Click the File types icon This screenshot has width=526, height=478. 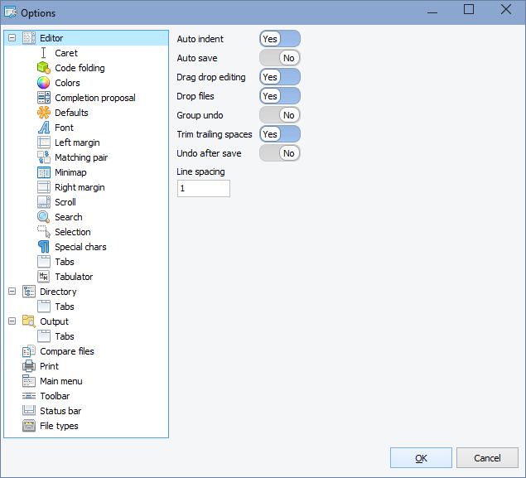(29, 426)
